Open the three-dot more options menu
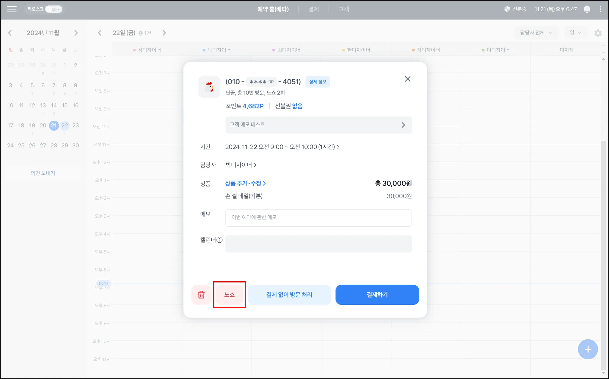Viewport: 609px width, 379px height. [x=600, y=9]
